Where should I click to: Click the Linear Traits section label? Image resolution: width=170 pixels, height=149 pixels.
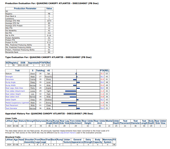pos(11,118)
